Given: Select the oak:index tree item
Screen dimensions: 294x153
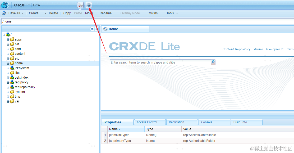Looking at the screenshot, I should (x=22, y=78).
